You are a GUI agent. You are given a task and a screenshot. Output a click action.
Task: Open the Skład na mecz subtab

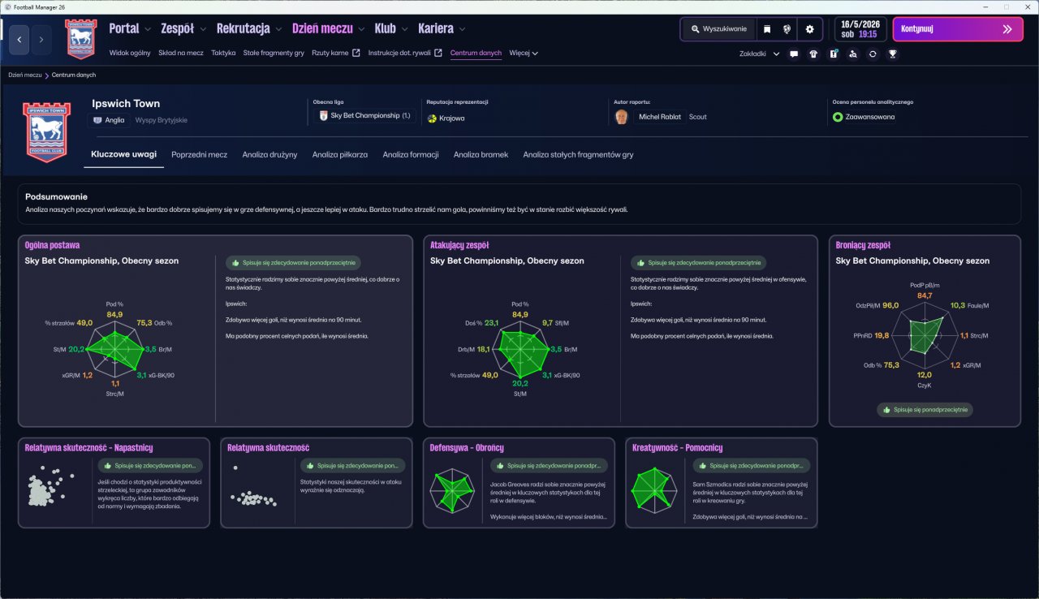coord(181,54)
